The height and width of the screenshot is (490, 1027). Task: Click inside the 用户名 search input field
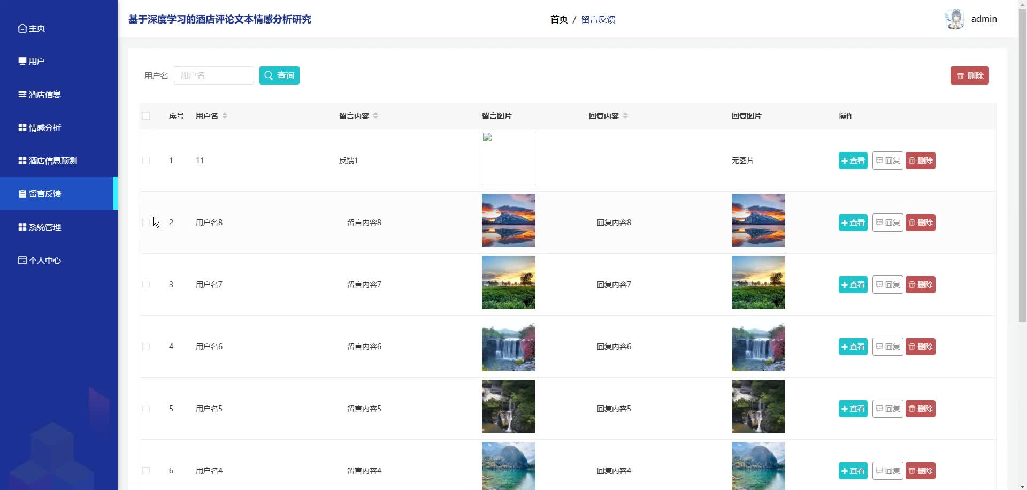click(x=213, y=75)
